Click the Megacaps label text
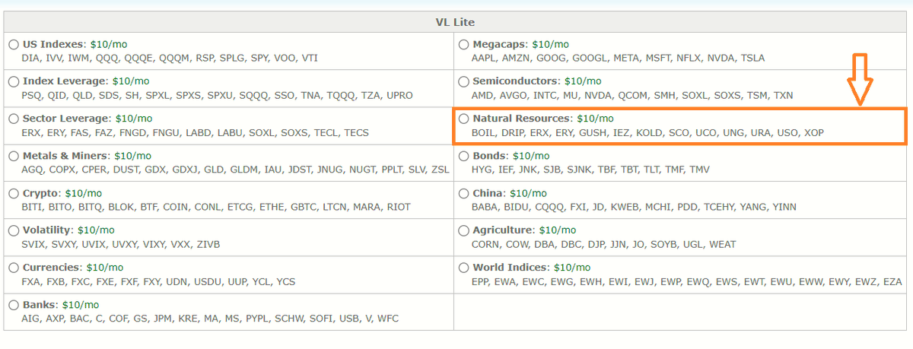The image size is (913, 349). (501, 44)
